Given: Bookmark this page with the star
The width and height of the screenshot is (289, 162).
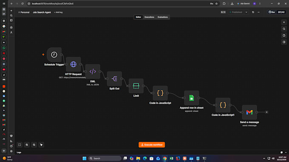Looking at the screenshot, I should click(x=216, y=3).
